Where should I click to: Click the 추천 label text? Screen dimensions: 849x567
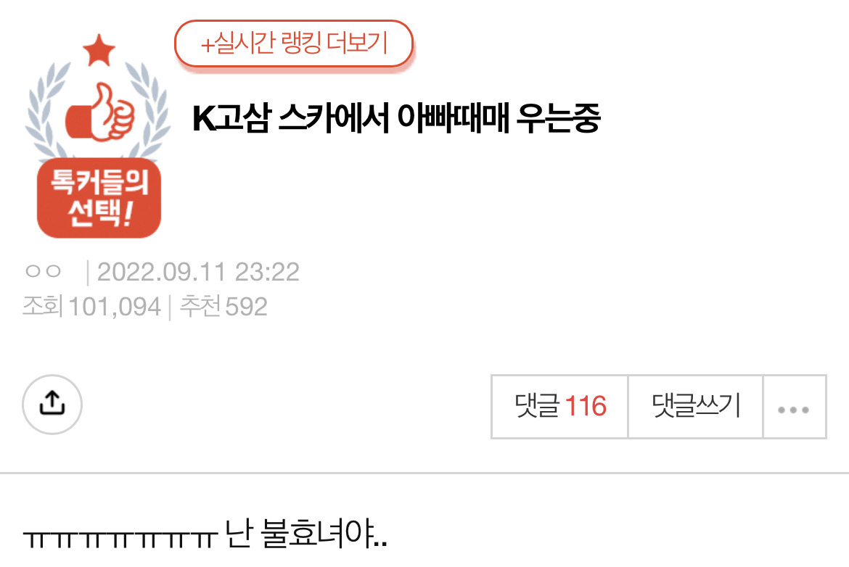click(x=200, y=306)
